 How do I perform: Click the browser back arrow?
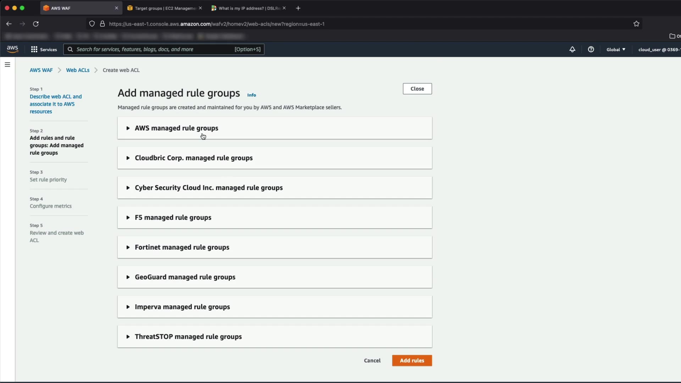pos(9,24)
